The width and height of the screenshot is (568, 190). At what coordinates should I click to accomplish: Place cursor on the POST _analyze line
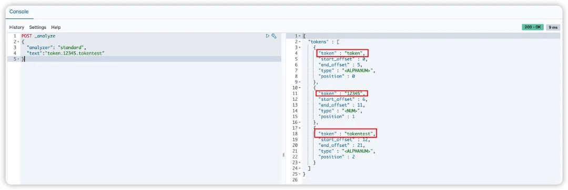(x=38, y=36)
